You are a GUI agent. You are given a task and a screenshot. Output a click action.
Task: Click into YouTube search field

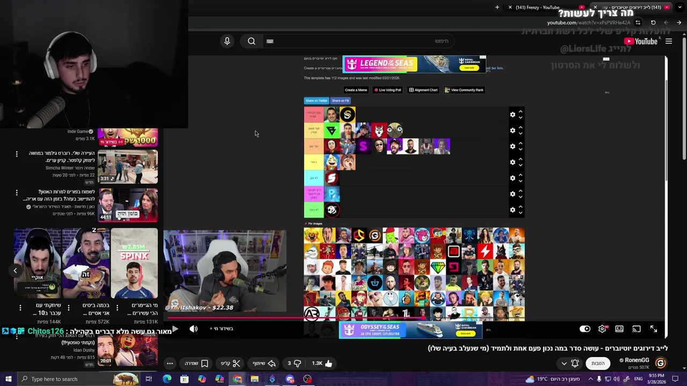point(357,41)
